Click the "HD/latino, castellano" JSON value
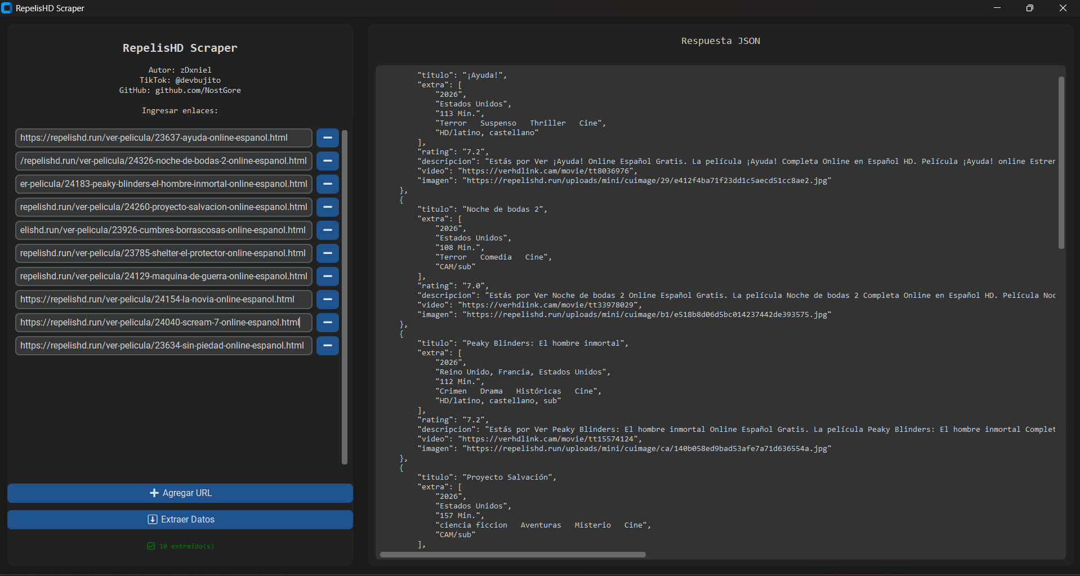Image resolution: width=1080 pixels, height=576 pixels. 487,133
